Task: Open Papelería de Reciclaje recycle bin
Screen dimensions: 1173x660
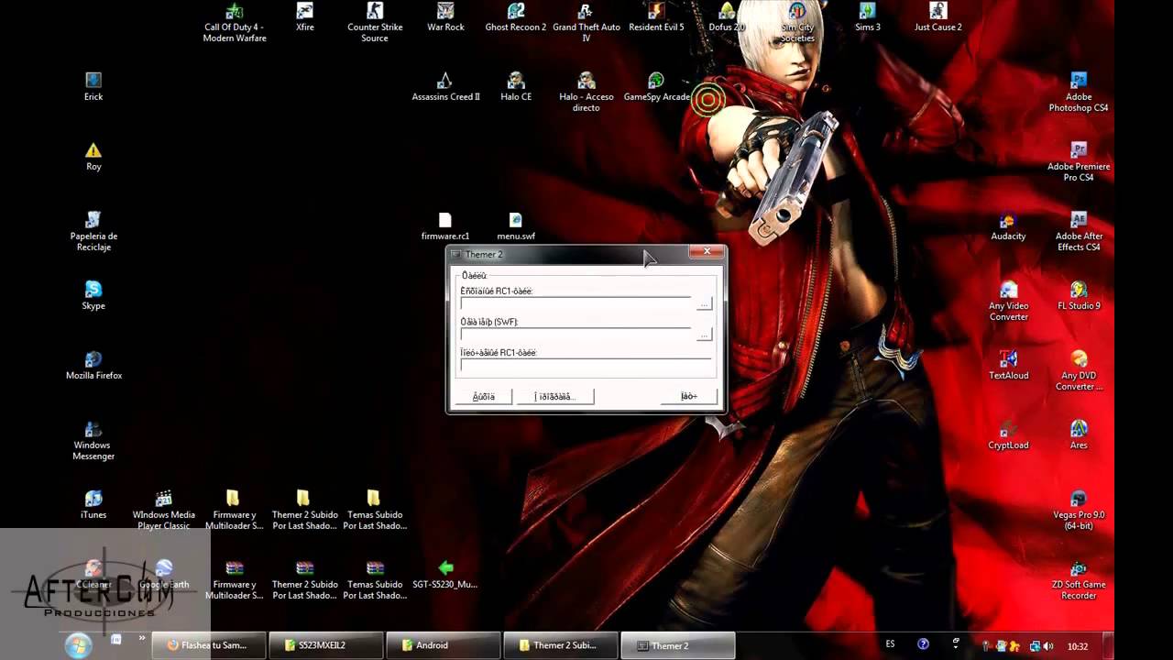Action: pyautogui.click(x=93, y=231)
